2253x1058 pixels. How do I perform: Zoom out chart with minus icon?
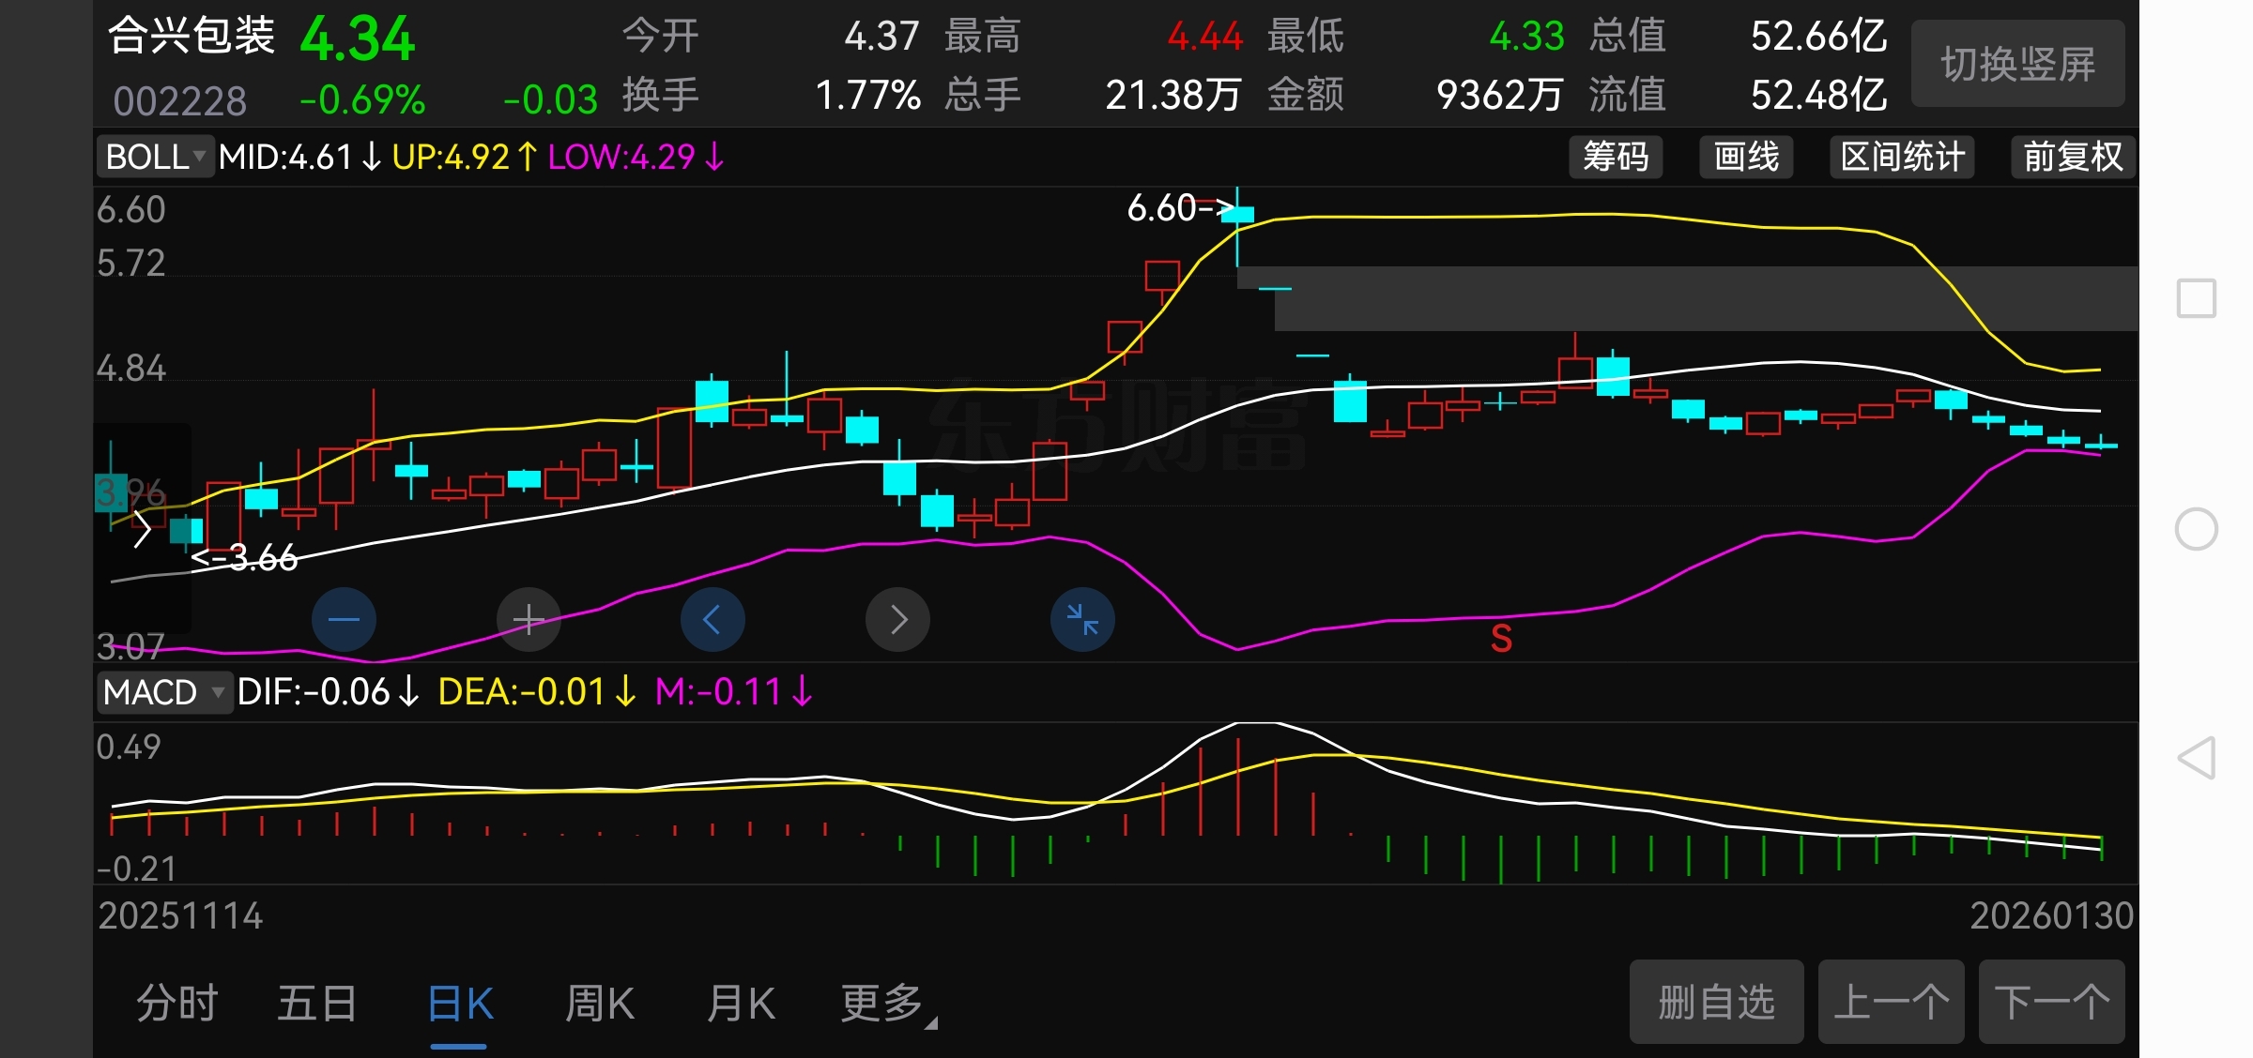tap(344, 619)
